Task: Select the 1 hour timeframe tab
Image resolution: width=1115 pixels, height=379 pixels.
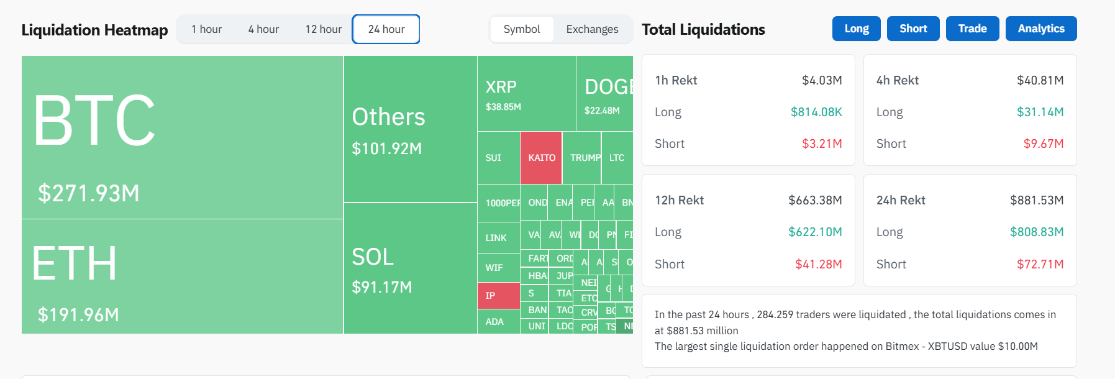Action: [206, 29]
